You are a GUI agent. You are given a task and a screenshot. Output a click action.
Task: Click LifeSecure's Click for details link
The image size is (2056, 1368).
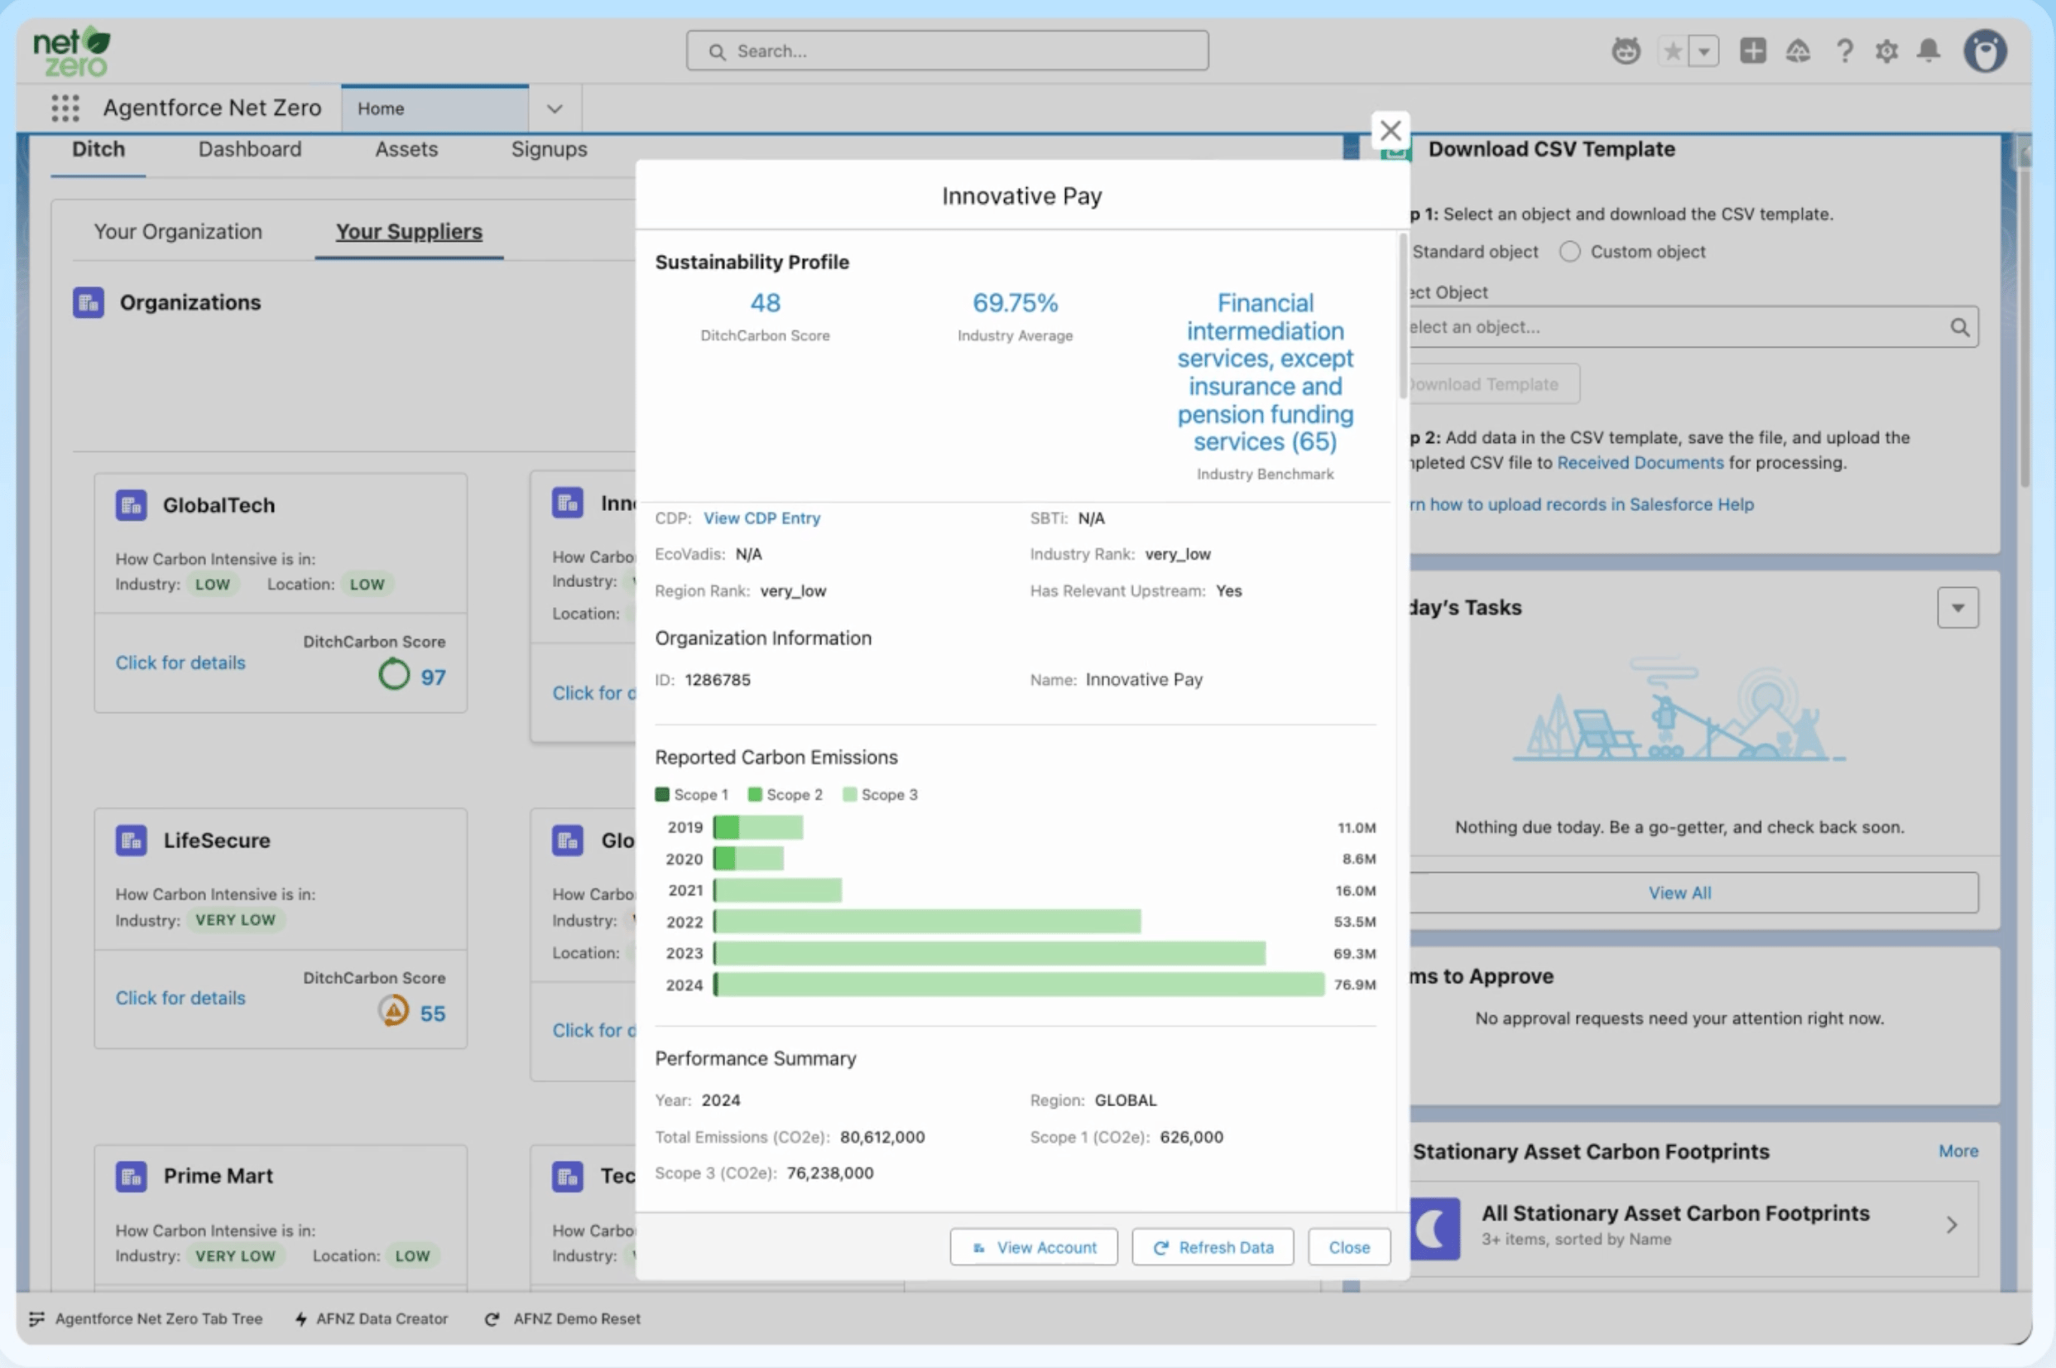(x=180, y=998)
